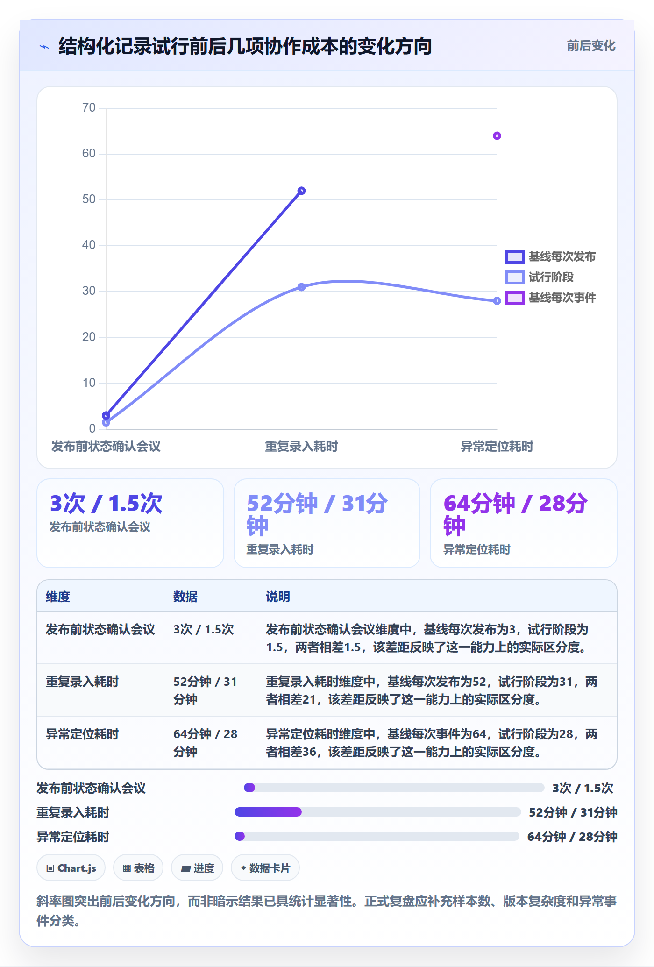Click the 重复录入耗时 table row name
This screenshot has width=654, height=967.
pyautogui.click(x=82, y=682)
